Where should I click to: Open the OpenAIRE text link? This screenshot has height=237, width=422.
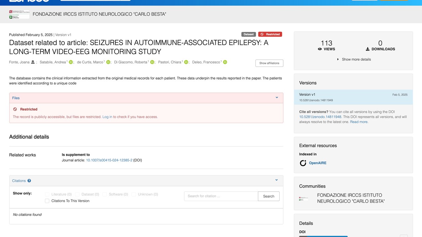(317, 163)
